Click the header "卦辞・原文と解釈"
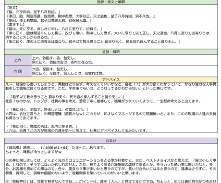Viewport: 221px width, 183px height. coord(111,2)
